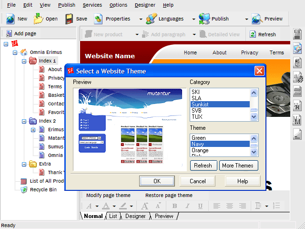
Task: Click the palette icon in right sidebar
Action: click(x=297, y=48)
